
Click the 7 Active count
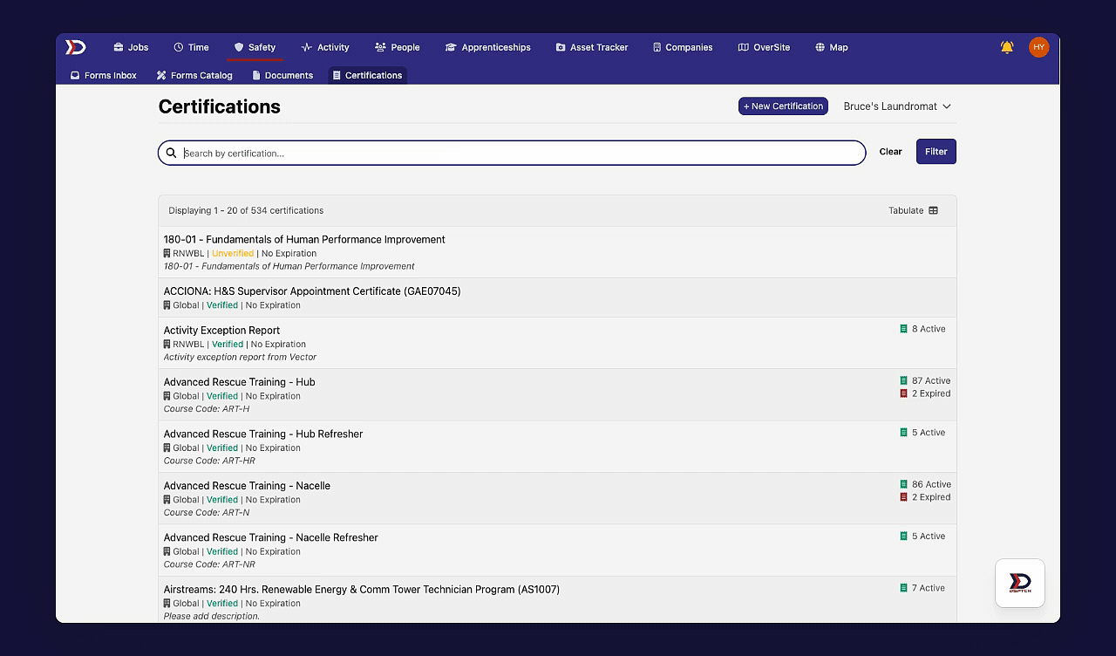pyautogui.click(x=922, y=588)
